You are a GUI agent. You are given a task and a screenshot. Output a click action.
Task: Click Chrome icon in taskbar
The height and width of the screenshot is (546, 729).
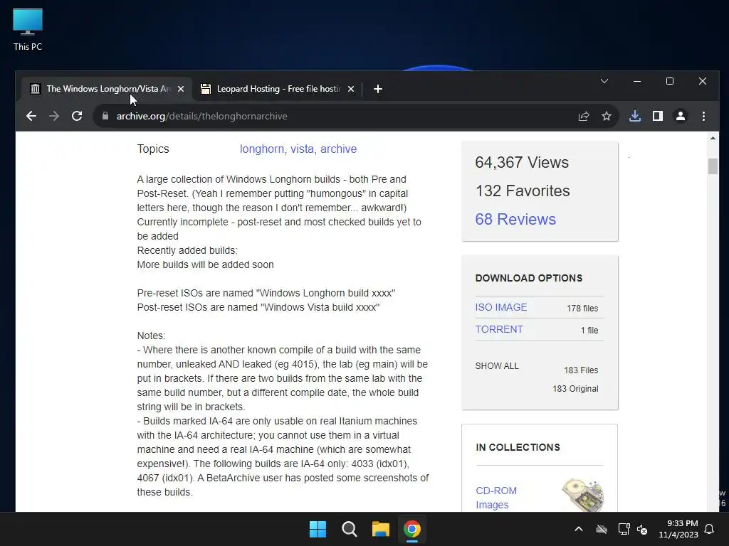(x=412, y=529)
